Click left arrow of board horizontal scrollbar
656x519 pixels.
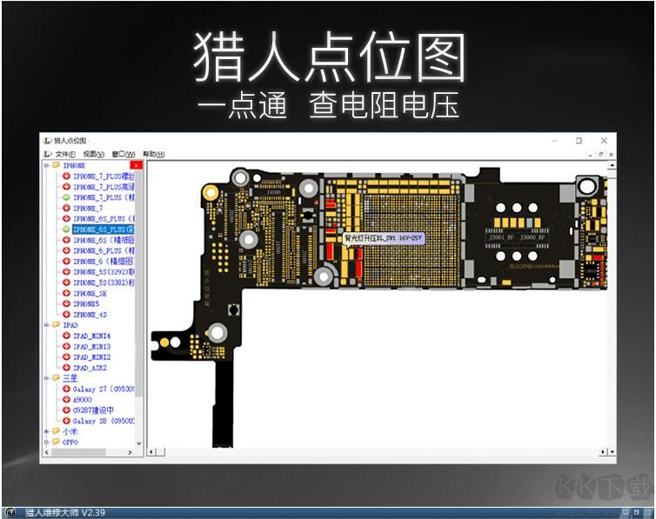coord(151,451)
